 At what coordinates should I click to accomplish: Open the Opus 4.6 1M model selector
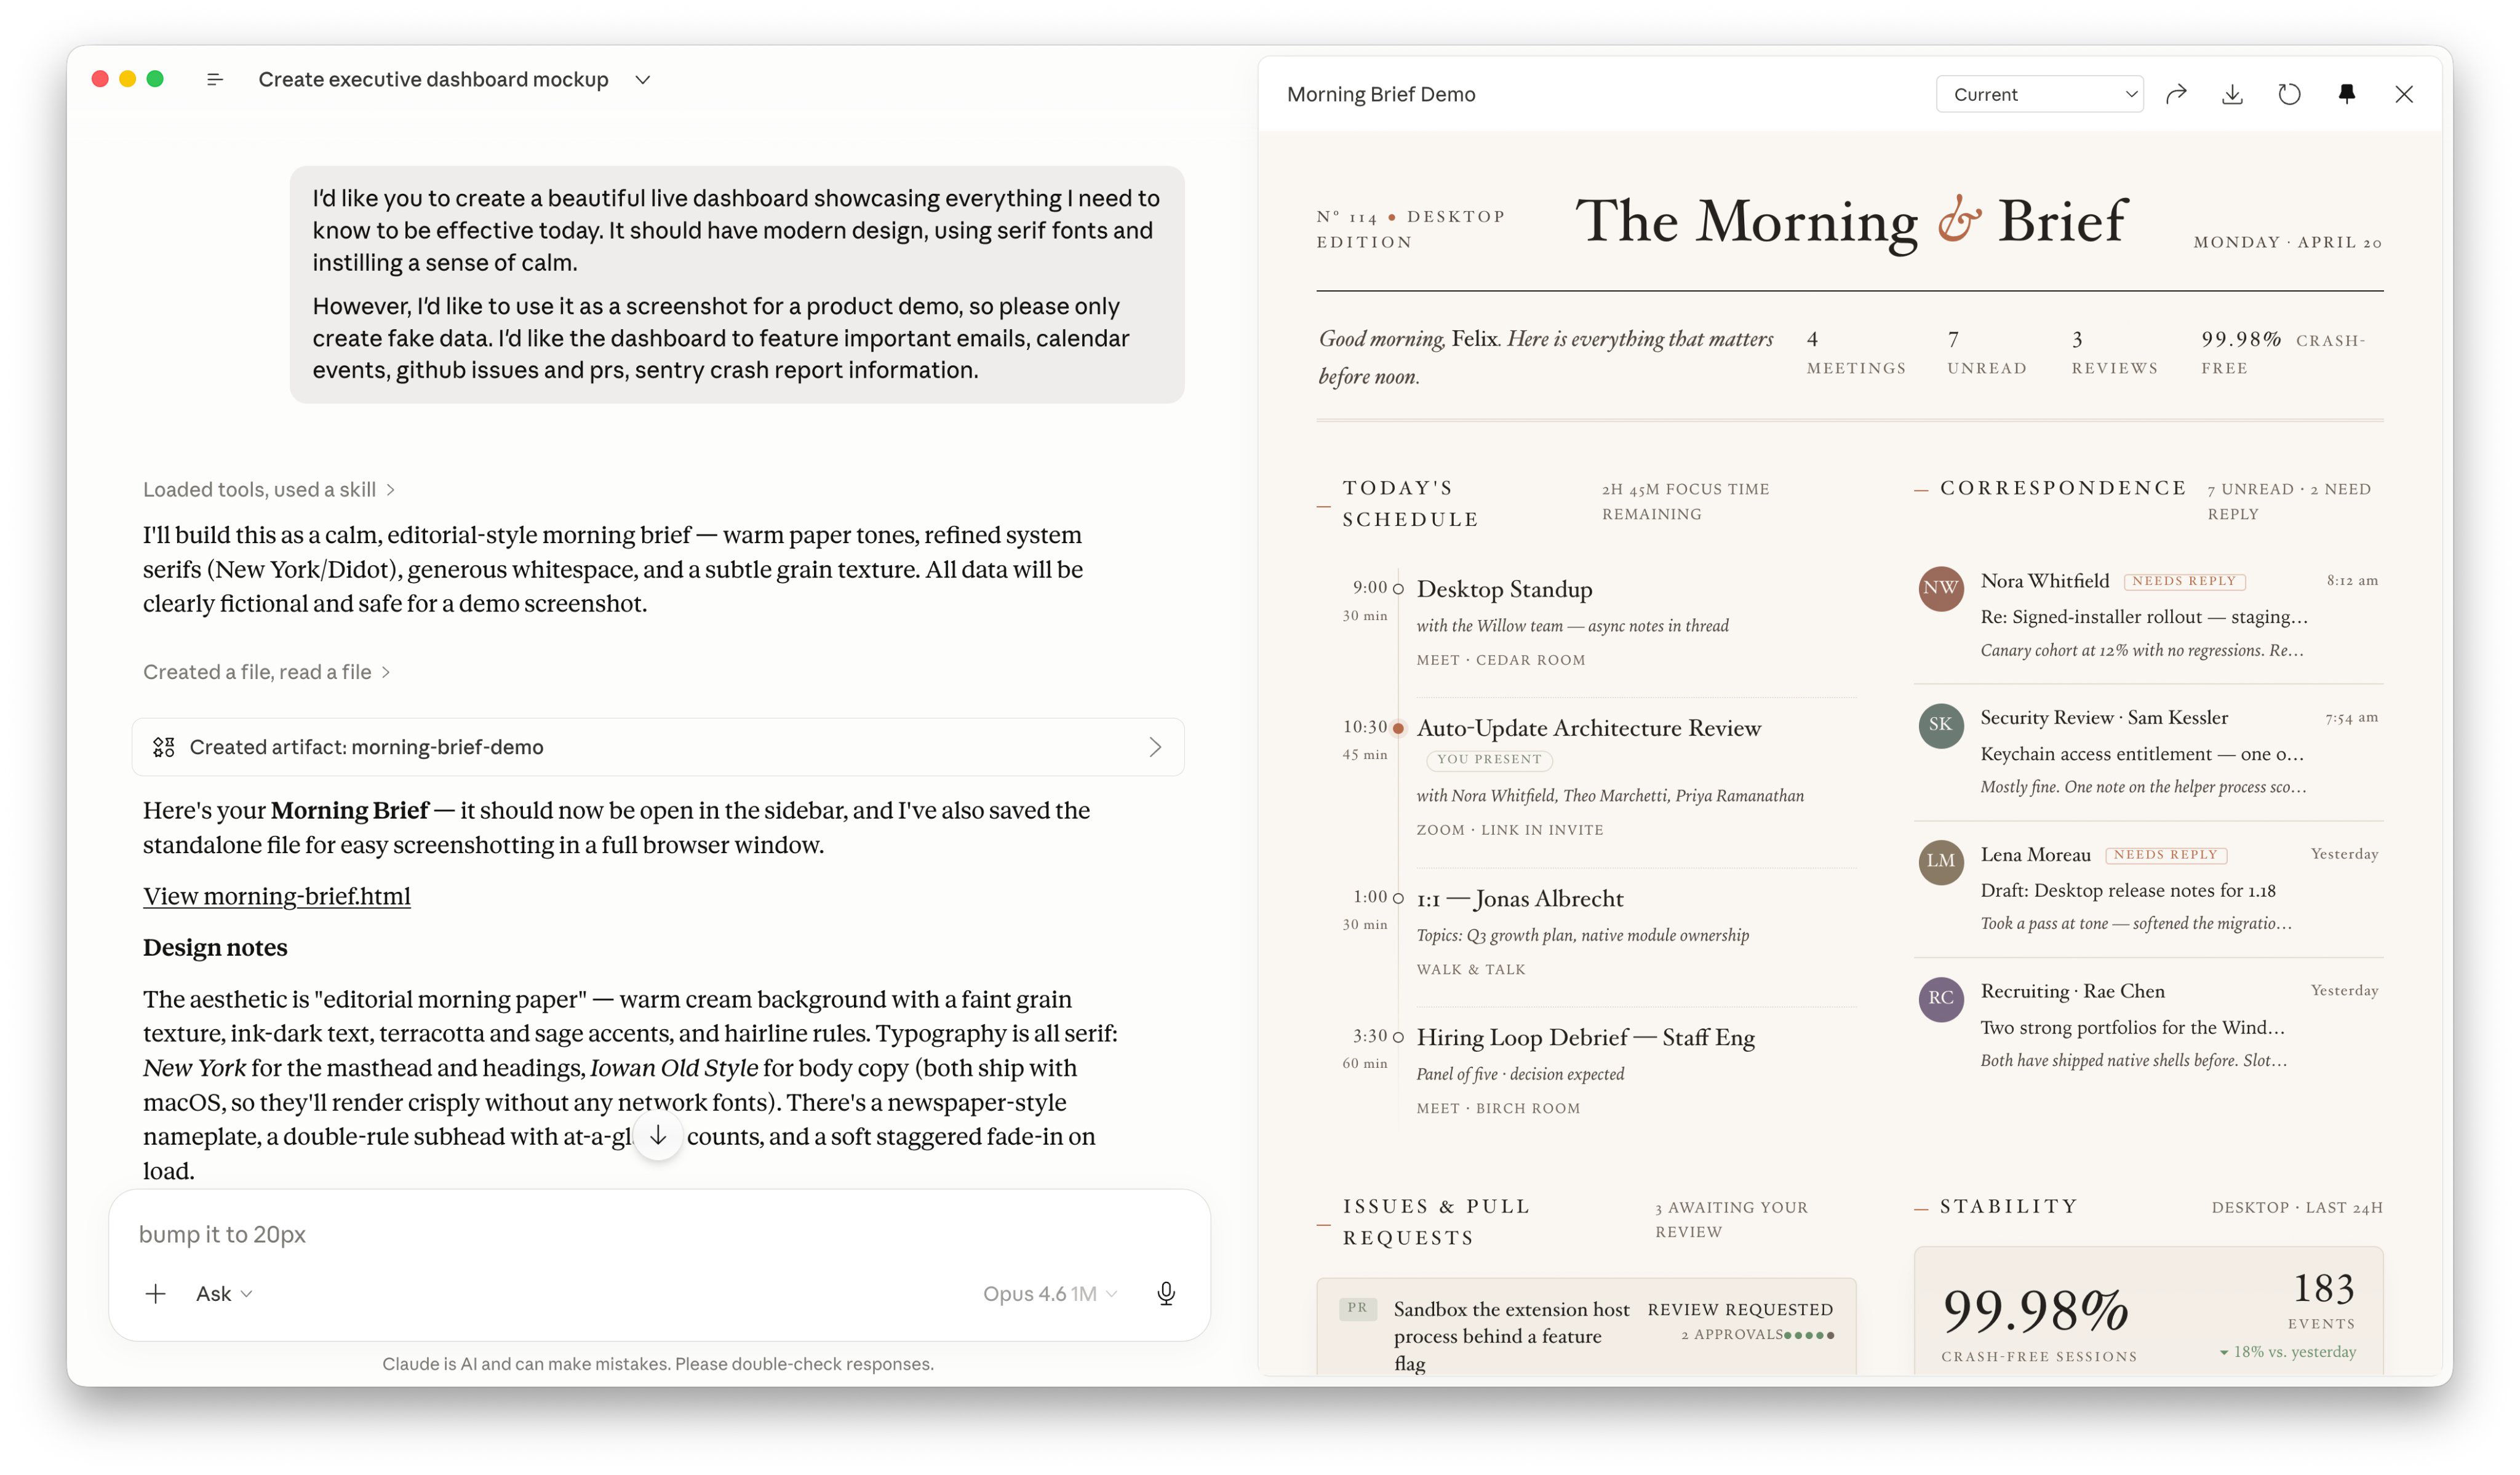[1048, 1293]
